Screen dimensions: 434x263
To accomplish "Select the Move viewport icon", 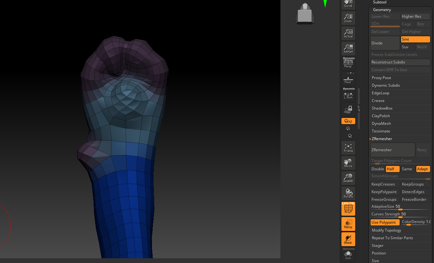I will [x=348, y=163].
